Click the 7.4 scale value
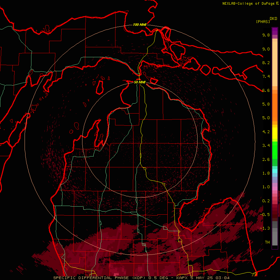This screenshot has height=280, width=280. click(x=266, y=77)
